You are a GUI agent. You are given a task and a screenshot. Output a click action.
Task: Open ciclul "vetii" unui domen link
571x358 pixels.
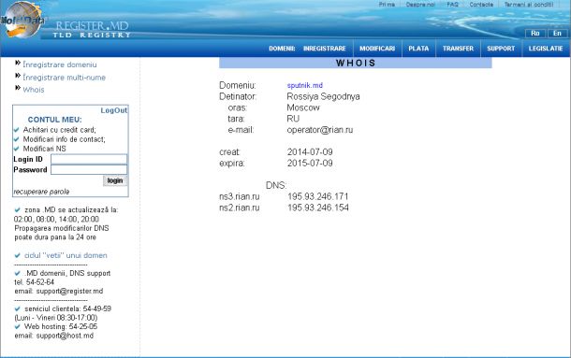click(x=66, y=255)
